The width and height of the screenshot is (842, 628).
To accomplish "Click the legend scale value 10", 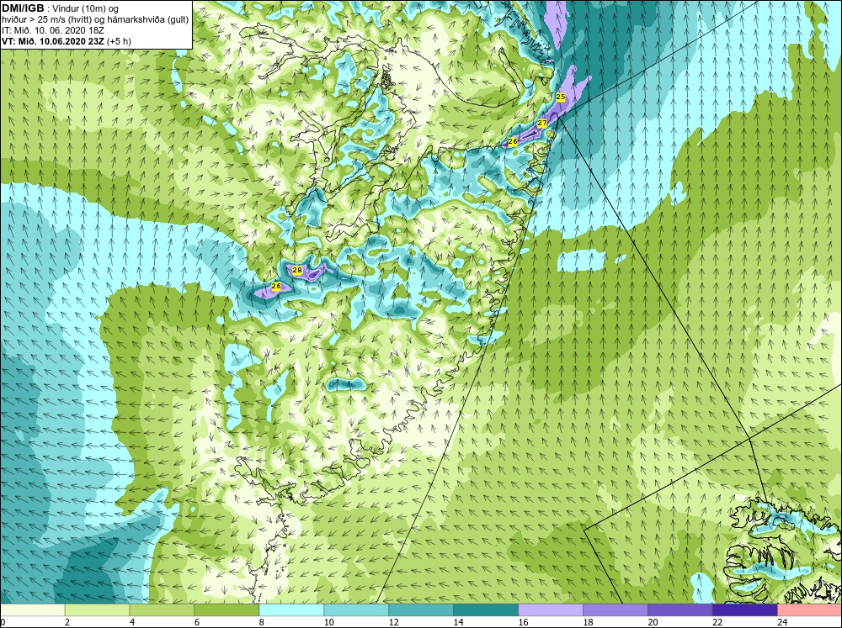I will [x=328, y=622].
